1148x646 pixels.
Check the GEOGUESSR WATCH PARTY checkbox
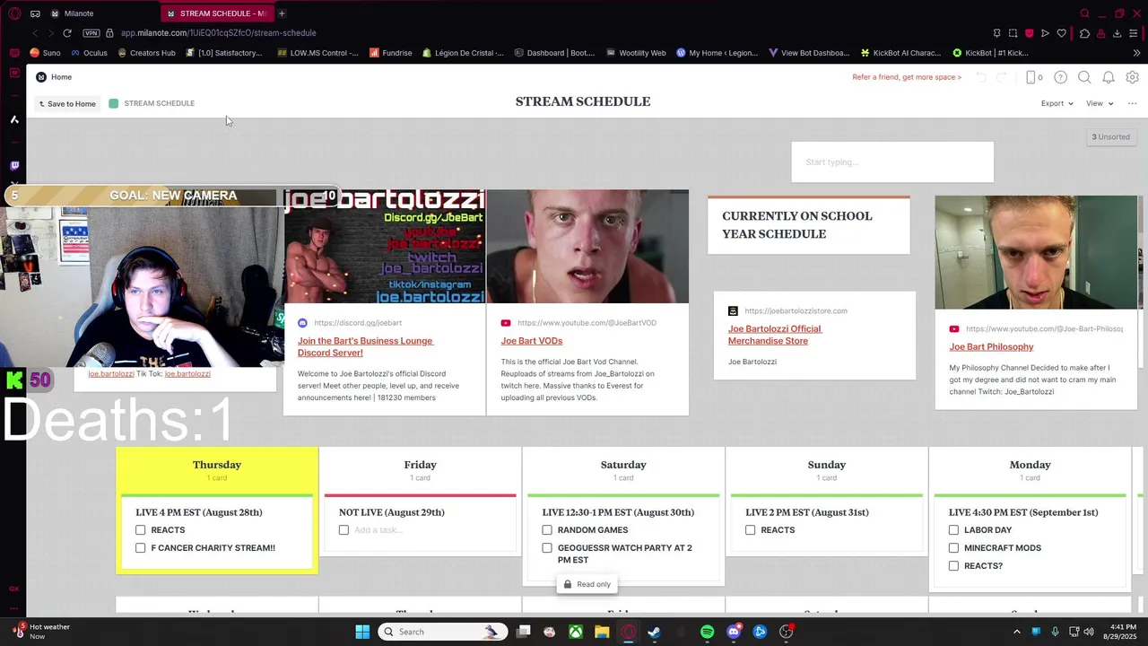coord(547,548)
